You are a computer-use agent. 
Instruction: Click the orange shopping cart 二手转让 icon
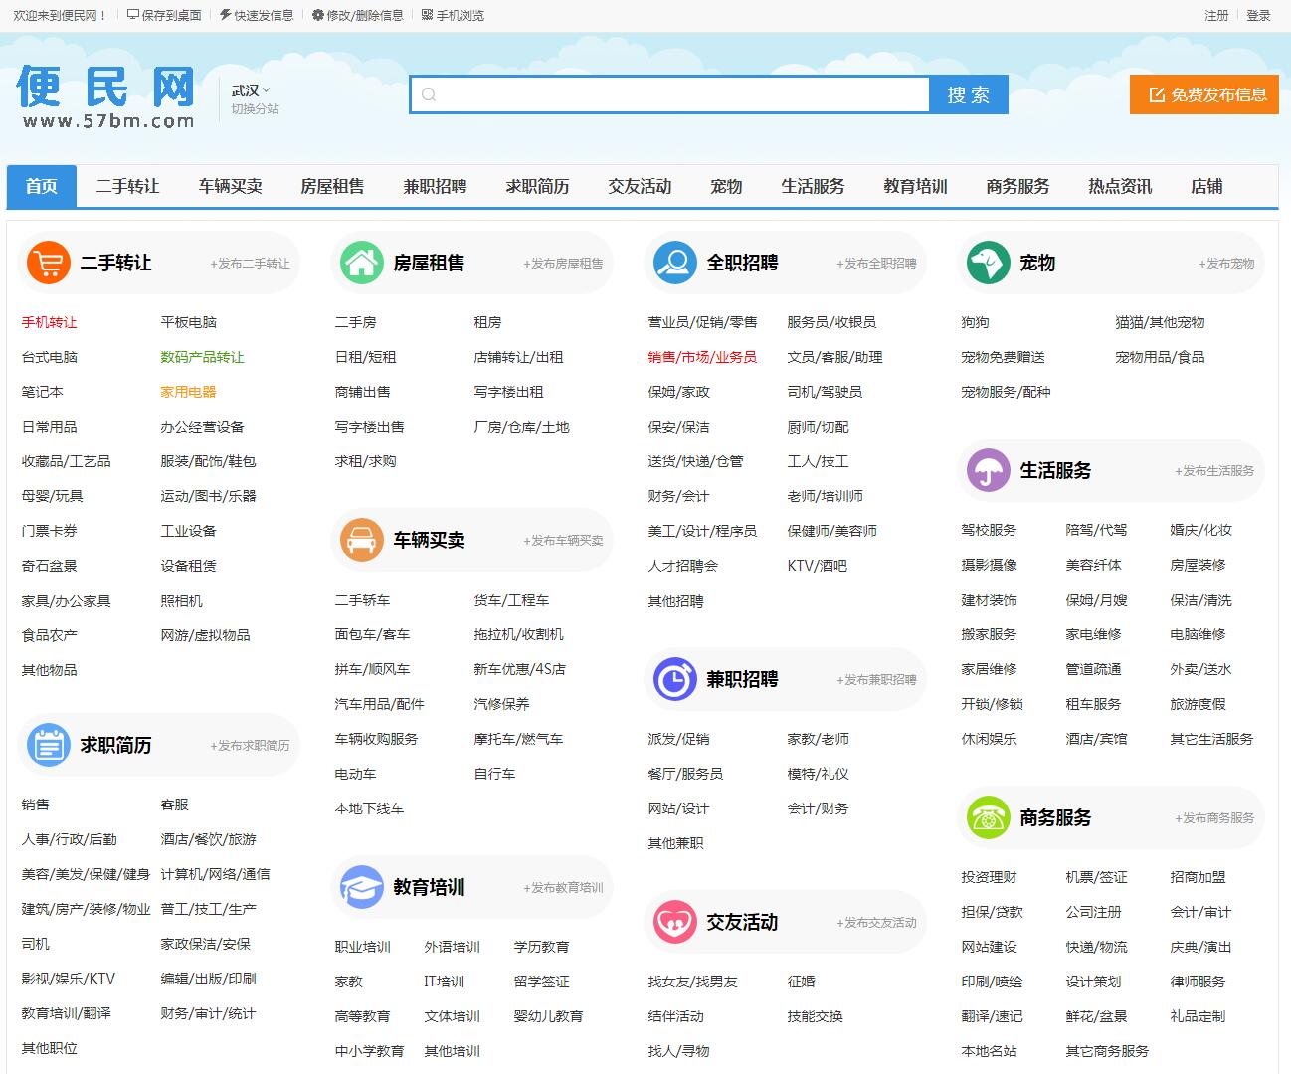point(48,264)
